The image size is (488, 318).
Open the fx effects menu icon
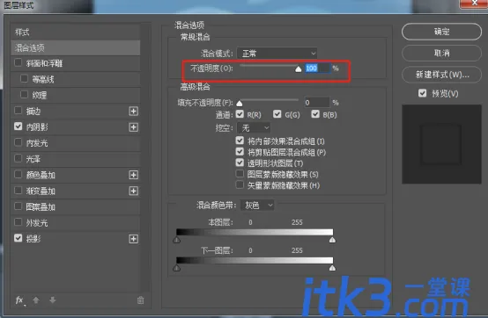coord(20,300)
